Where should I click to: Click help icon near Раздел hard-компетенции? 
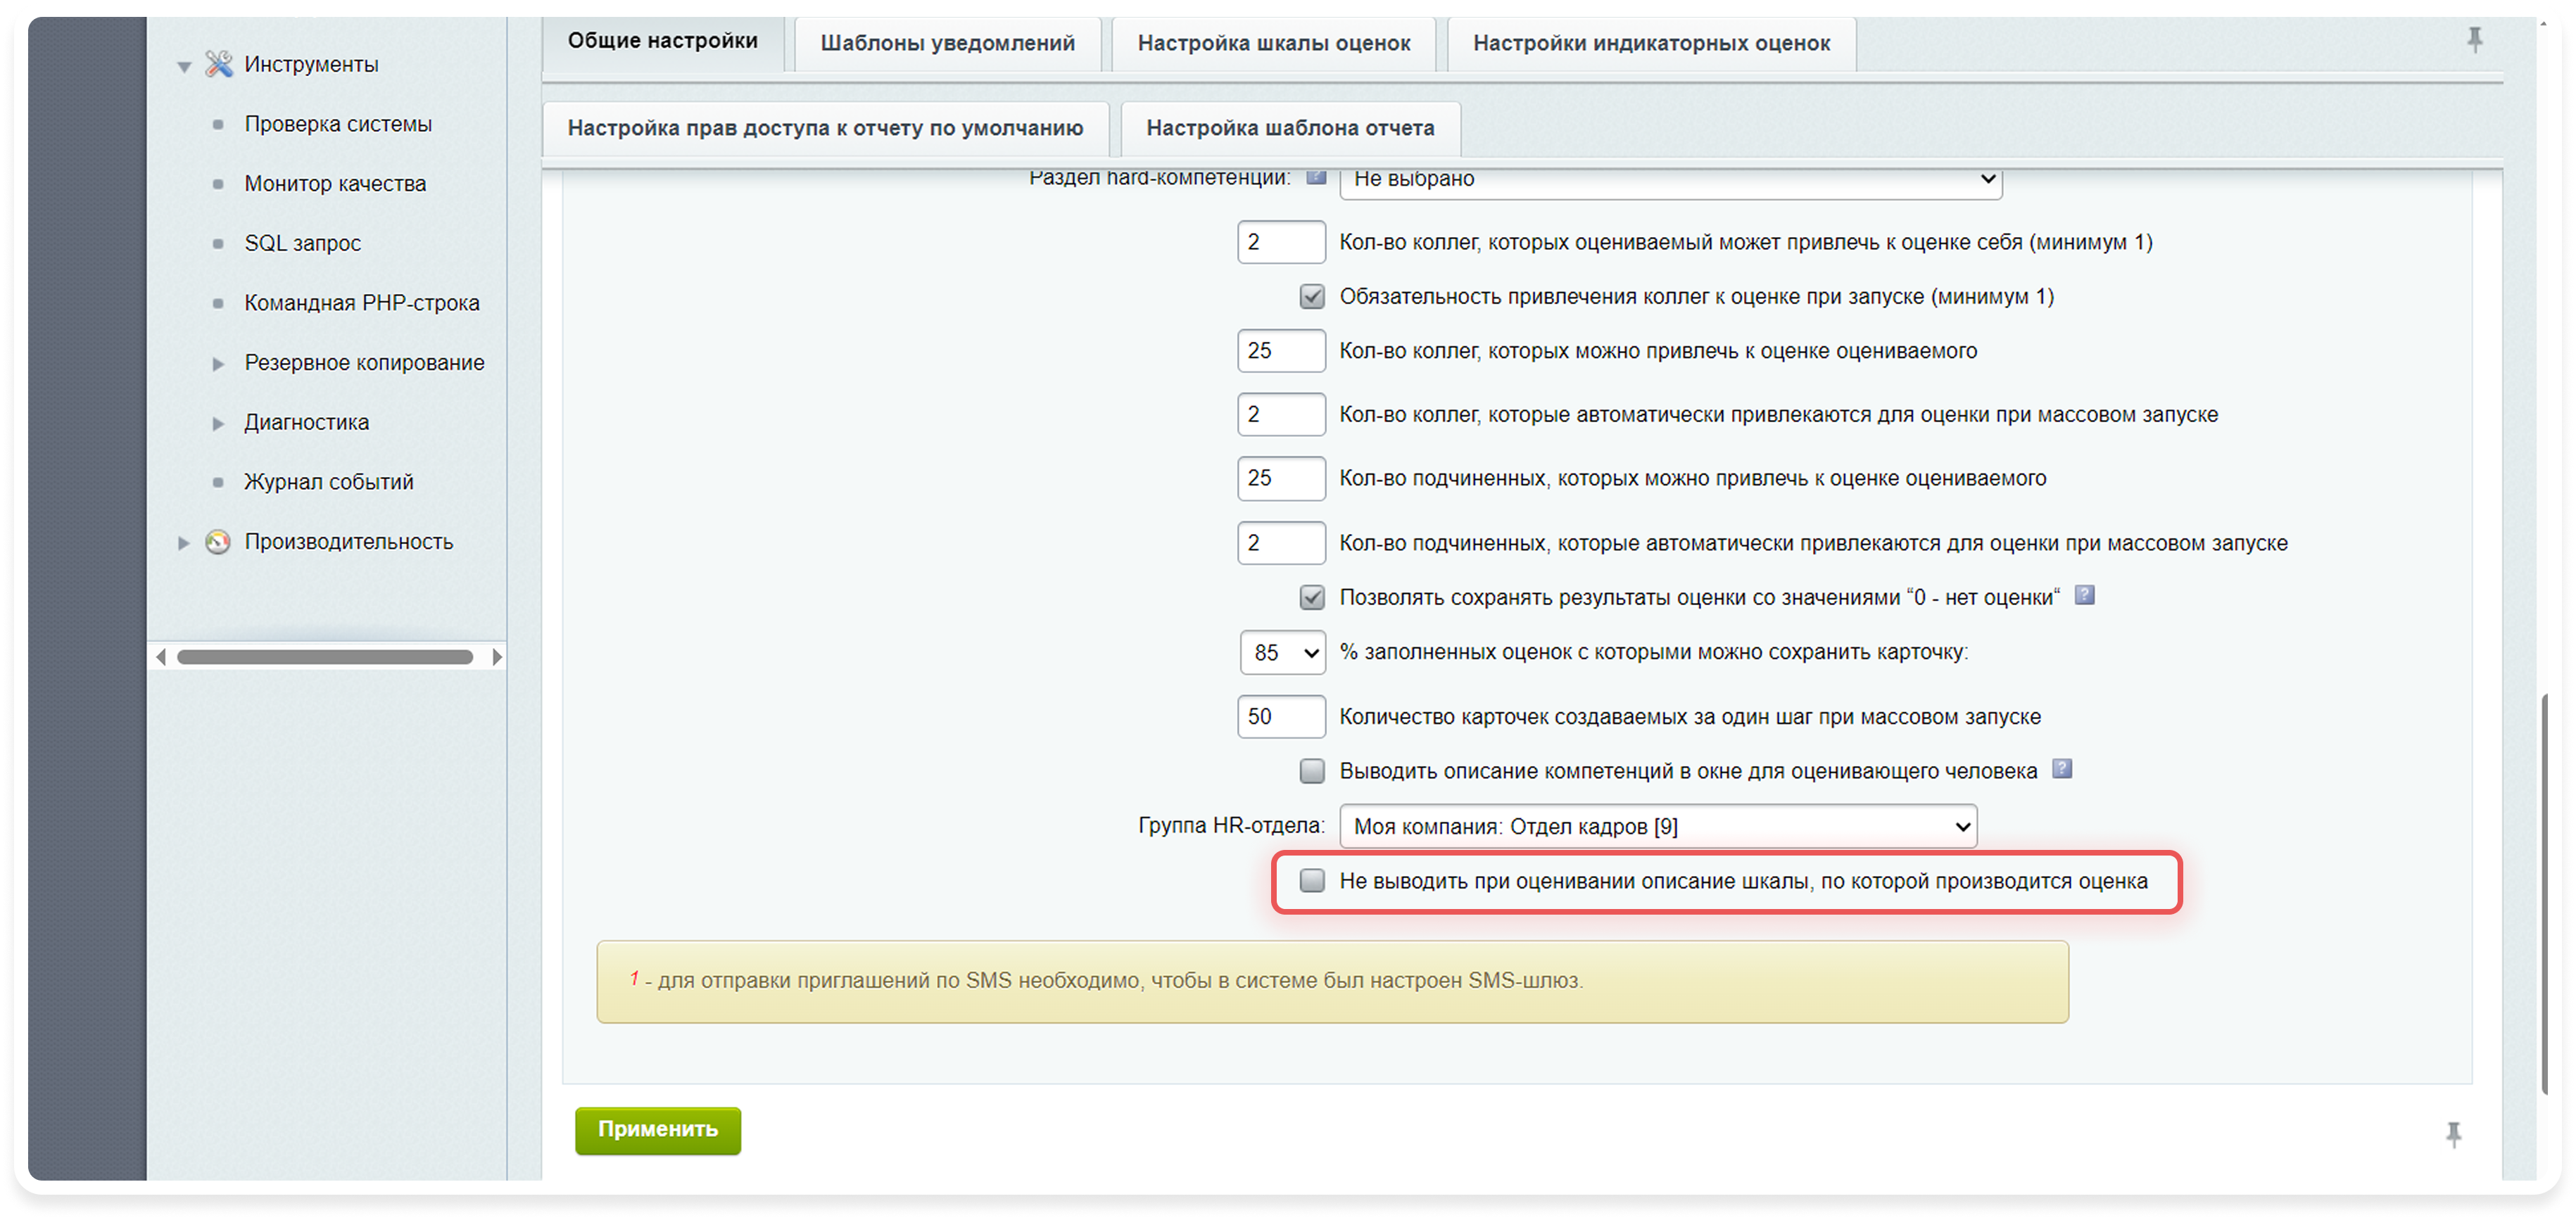pos(1316,178)
